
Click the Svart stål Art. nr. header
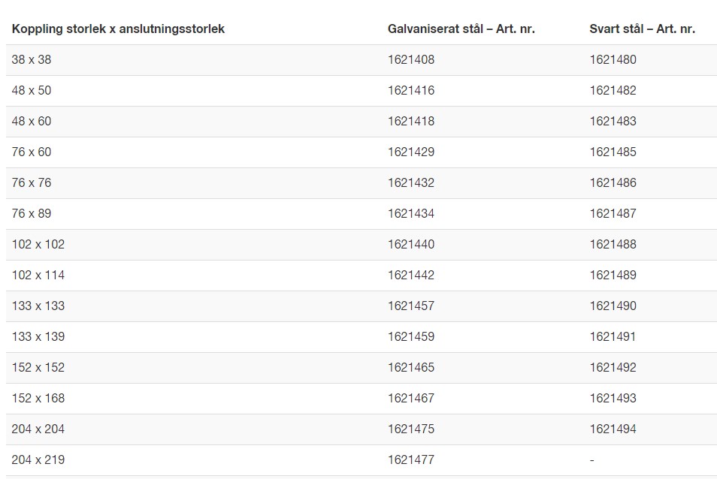(x=642, y=29)
